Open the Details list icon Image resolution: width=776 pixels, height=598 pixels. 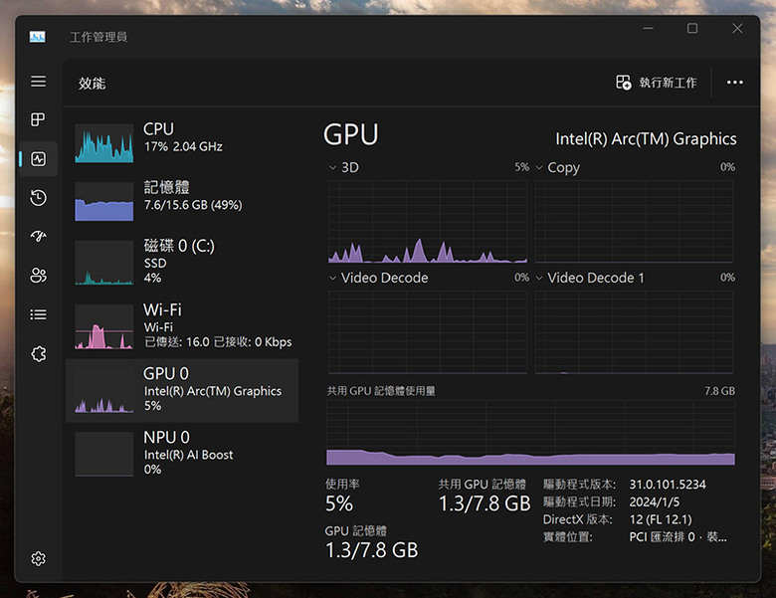38,314
